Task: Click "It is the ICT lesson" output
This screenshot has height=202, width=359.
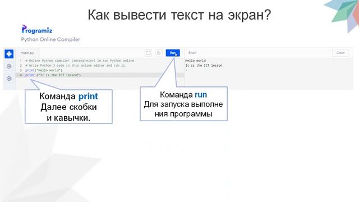Action: 204,66
